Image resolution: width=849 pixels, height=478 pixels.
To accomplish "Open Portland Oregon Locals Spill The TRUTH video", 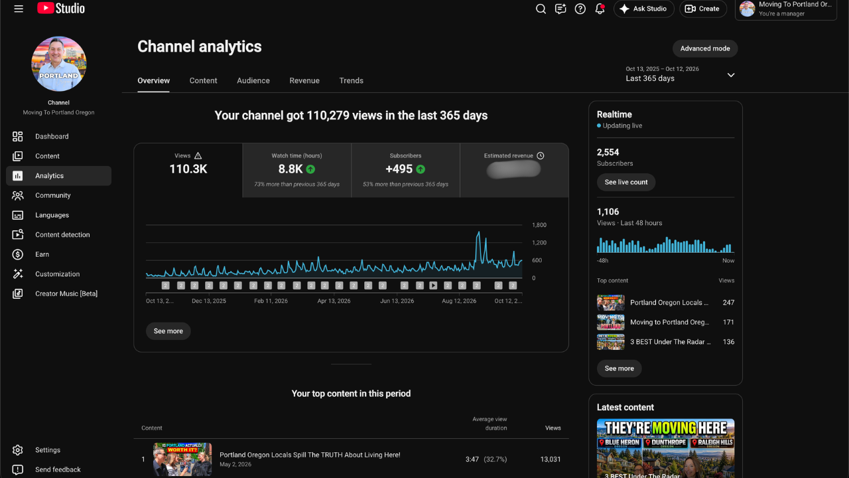I will [310, 455].
